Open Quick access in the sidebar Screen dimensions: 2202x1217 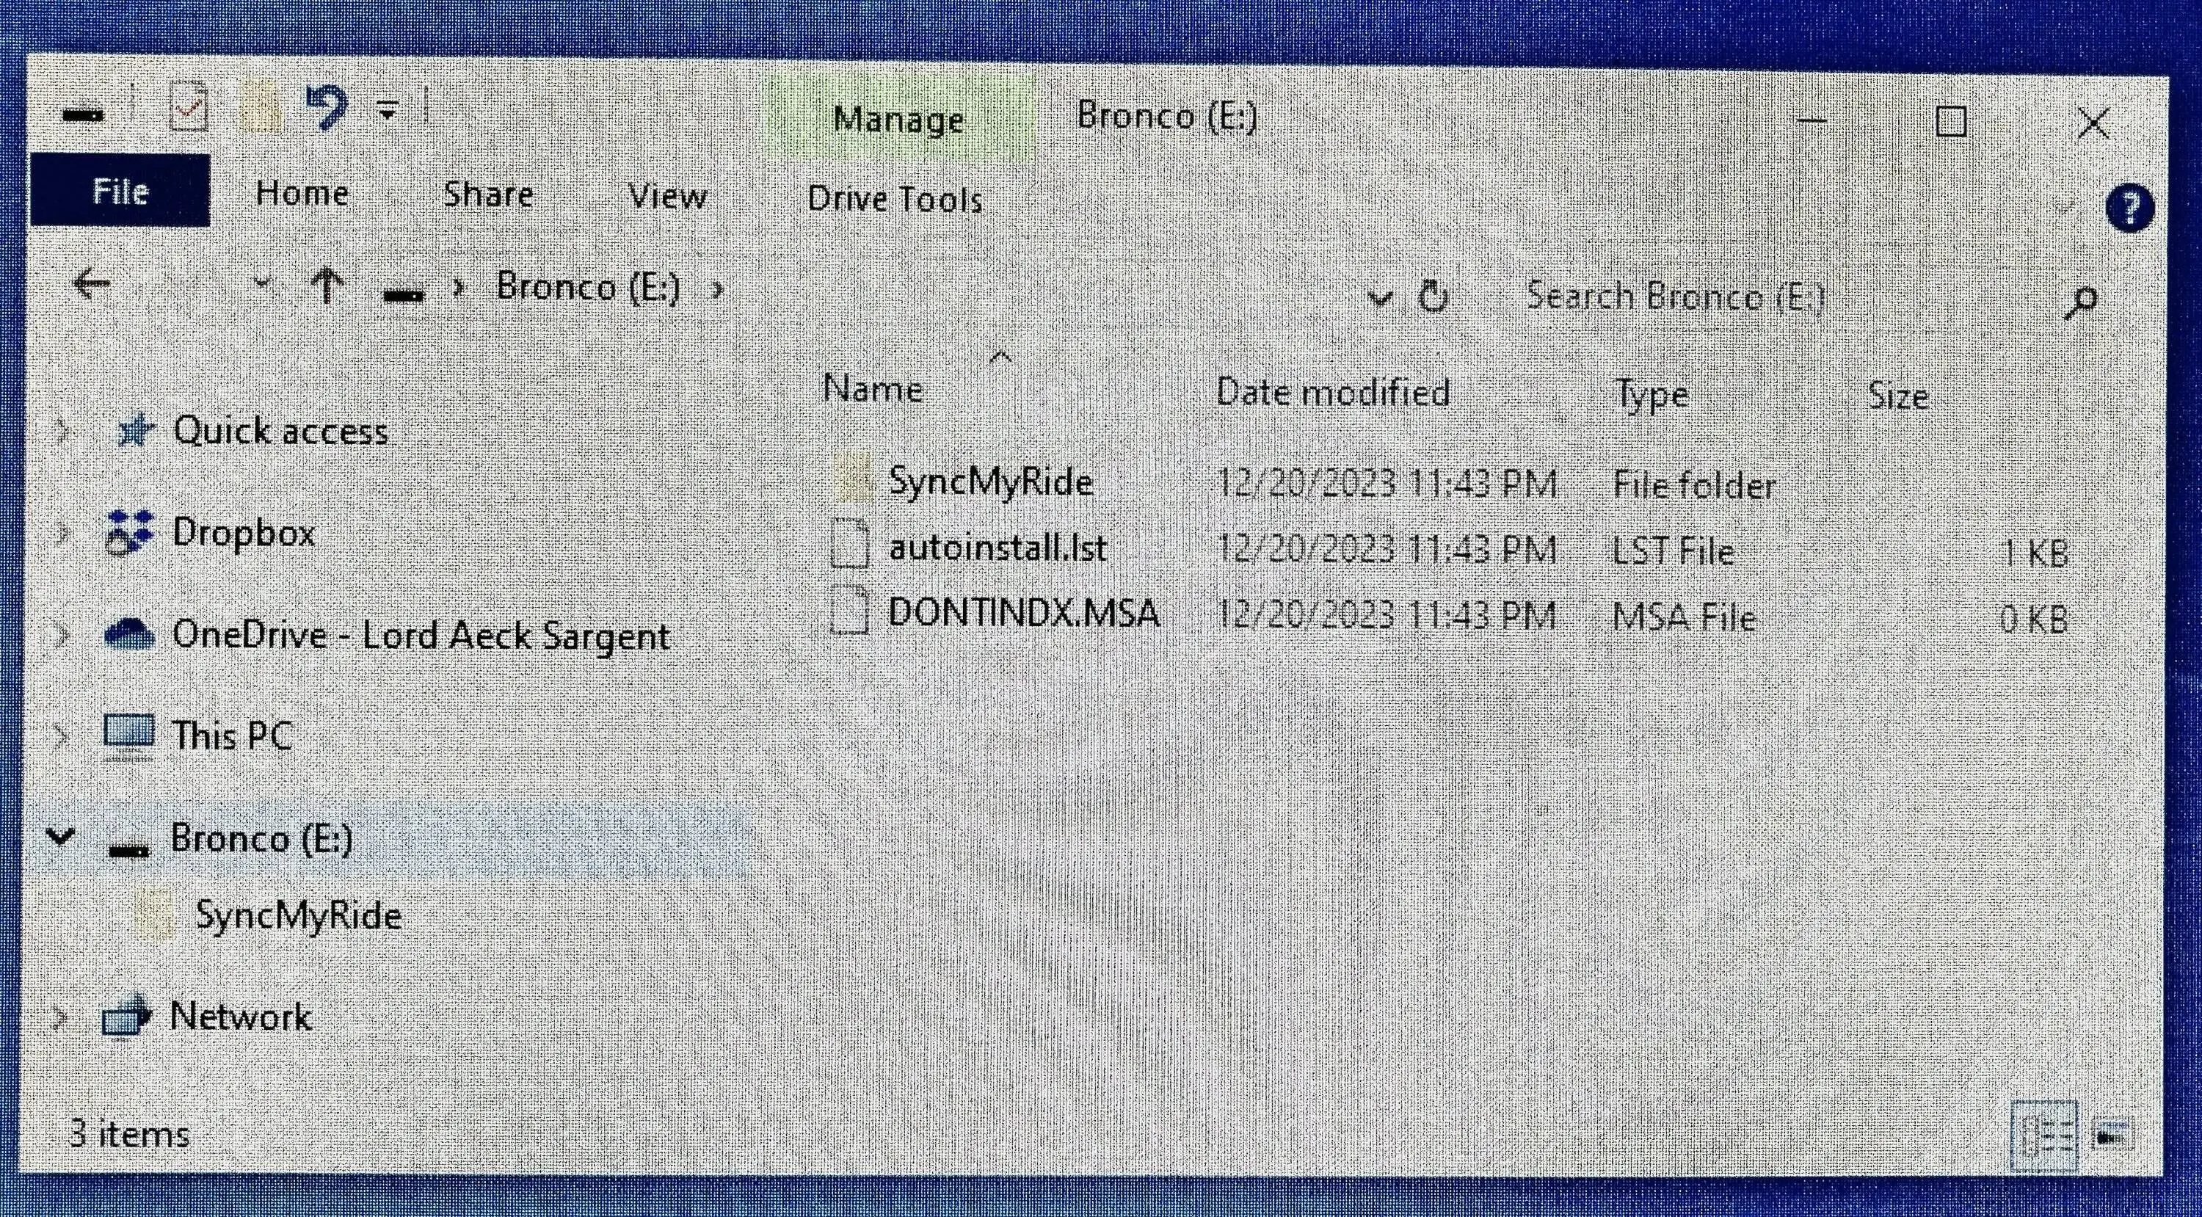[x=282, y=431]
